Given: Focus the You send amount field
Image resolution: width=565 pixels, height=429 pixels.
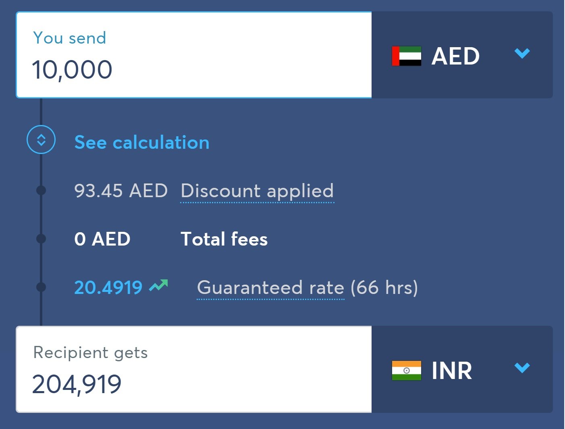Looking at the screenshot, I should pyautogui.click(x=194, y=55).
